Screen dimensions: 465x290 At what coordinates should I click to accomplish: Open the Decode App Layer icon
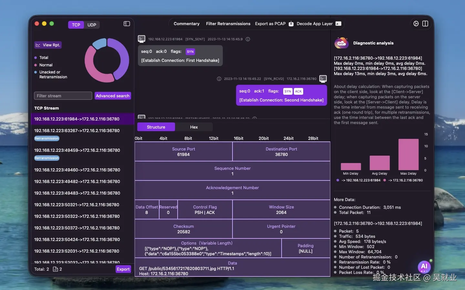(338, 24)
